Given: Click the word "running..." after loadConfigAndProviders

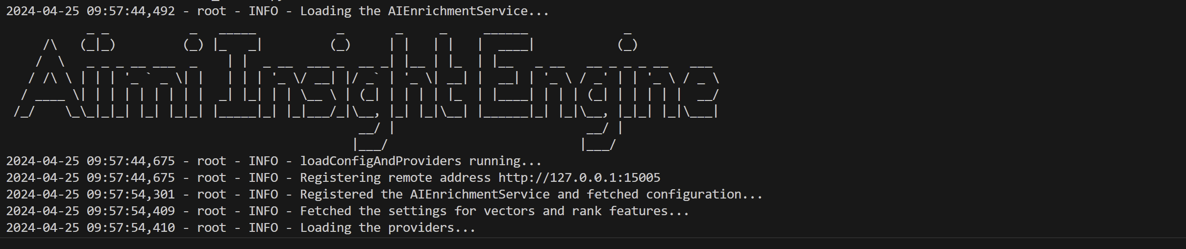Looking at the screenshot, I should 505,161.
